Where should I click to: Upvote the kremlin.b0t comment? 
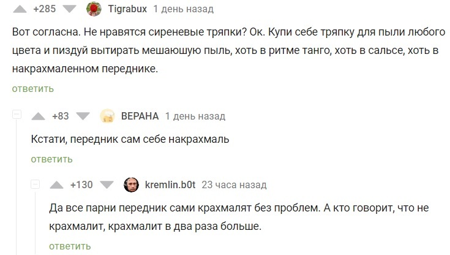coord(56,185)
